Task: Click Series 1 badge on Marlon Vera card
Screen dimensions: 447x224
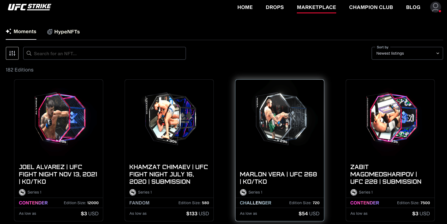Action: click(x=251, y=192)
